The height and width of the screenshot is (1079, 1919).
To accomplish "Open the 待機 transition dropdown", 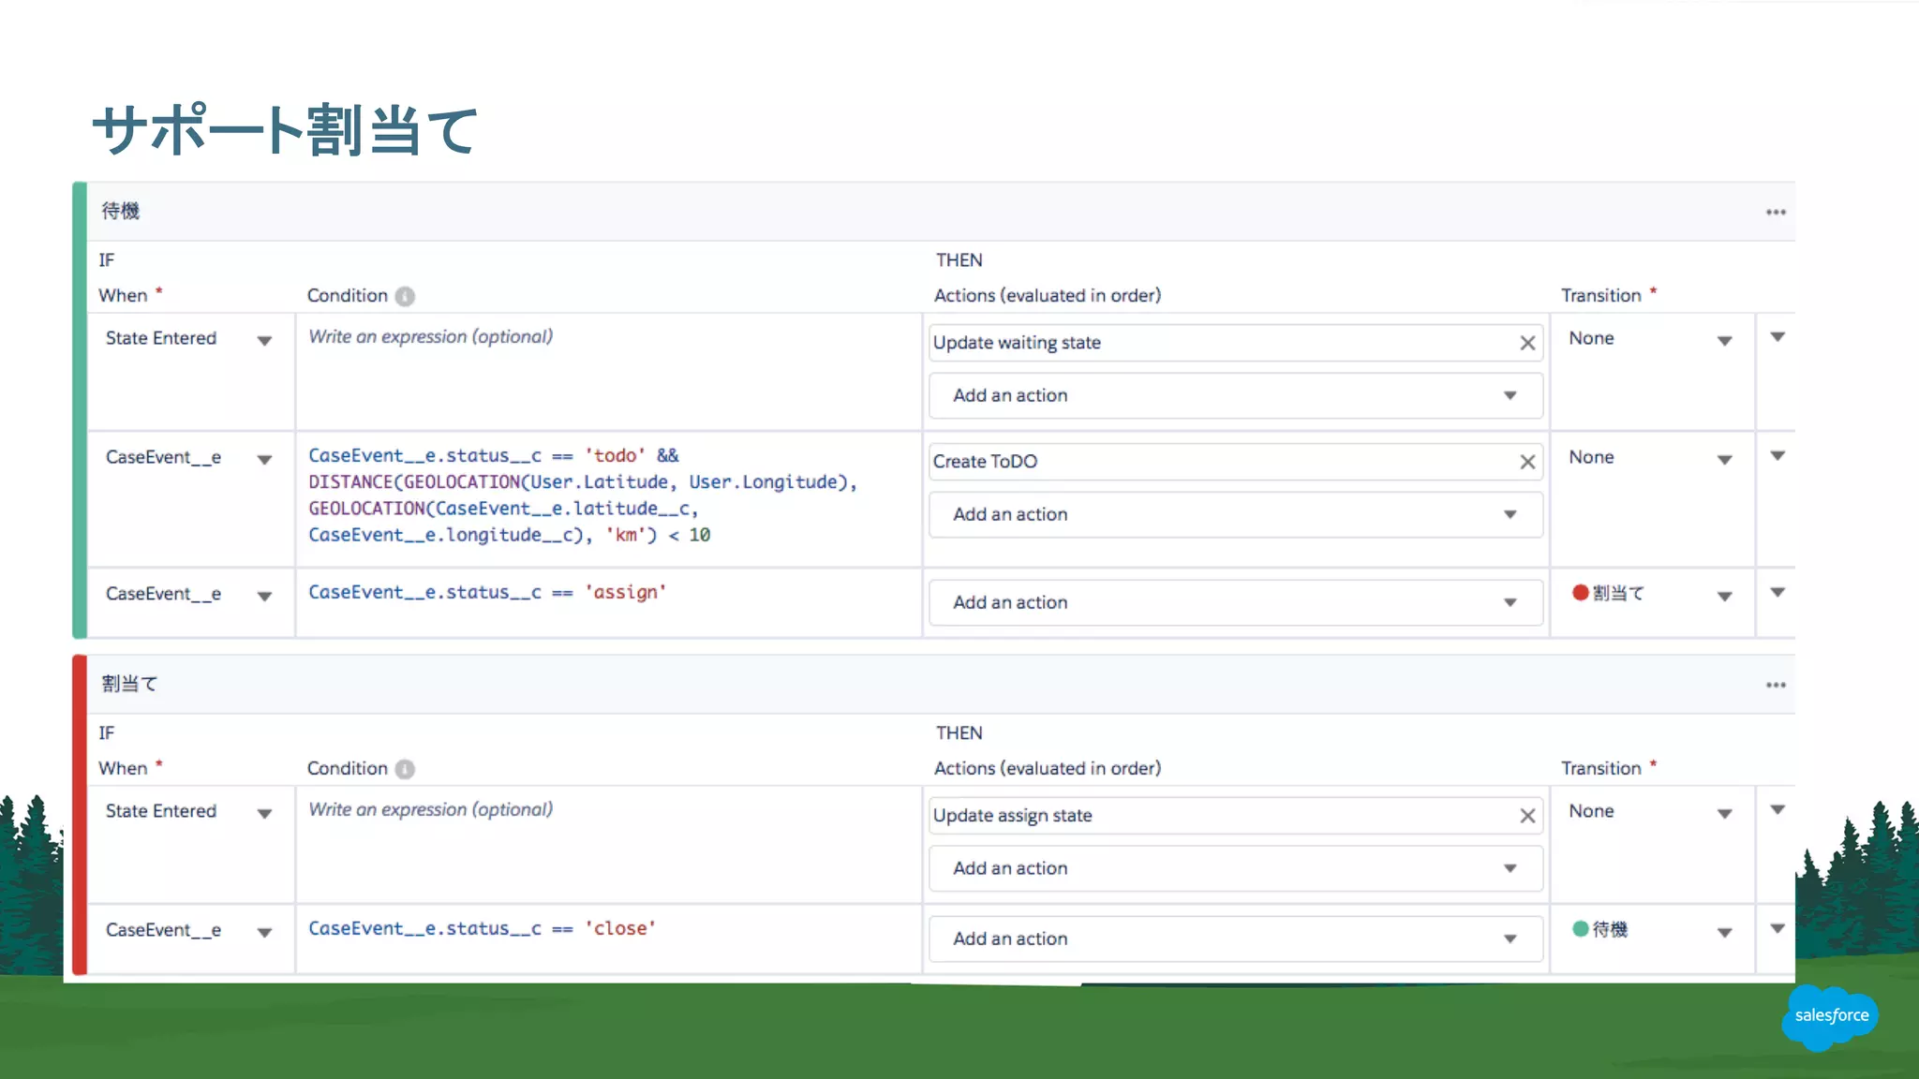I will [x=1724, y=933].
